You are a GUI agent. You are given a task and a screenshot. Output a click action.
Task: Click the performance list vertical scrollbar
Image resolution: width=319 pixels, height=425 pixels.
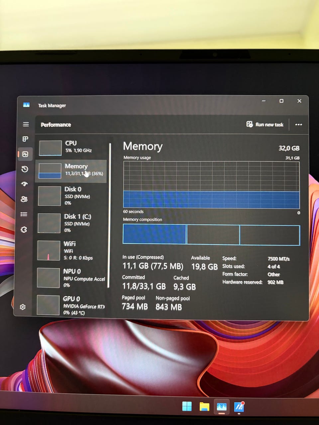click(x=109, y=215)
